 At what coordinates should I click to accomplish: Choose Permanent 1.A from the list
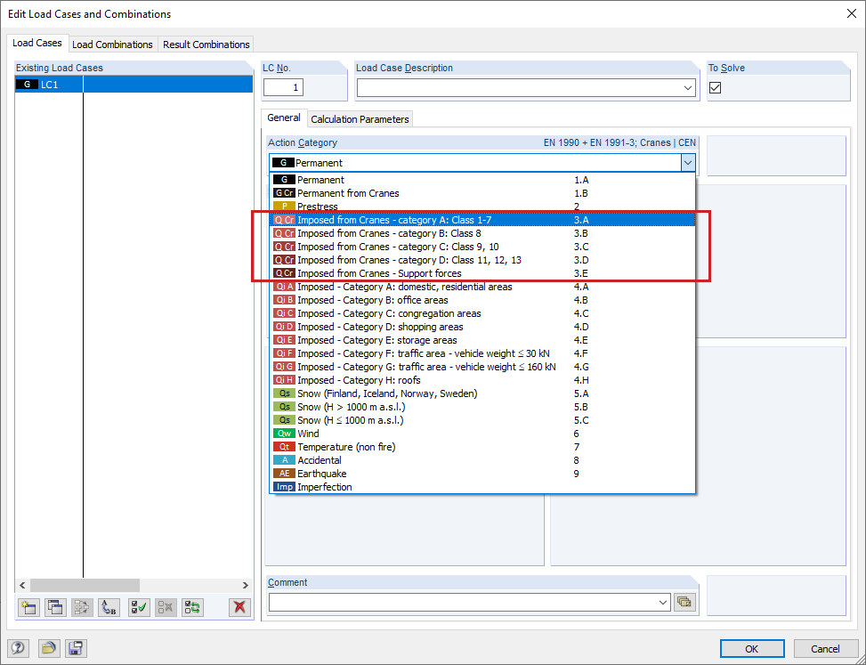coord(482,180)
